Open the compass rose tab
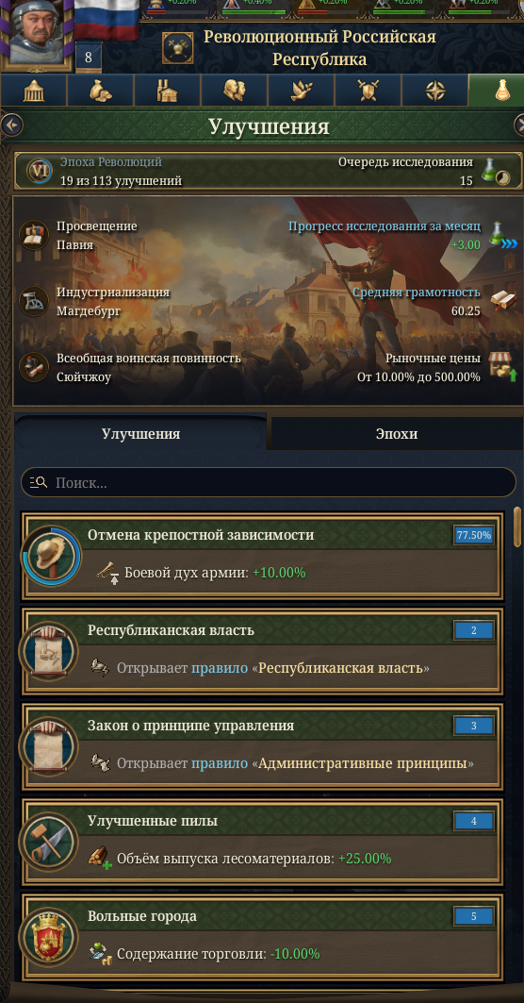Image resolution: width=524 pixels, height=1003 pixels. [435, 91]
